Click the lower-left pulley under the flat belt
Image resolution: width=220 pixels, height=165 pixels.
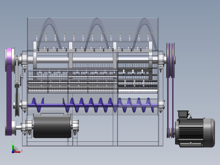(x=11, y=128)
